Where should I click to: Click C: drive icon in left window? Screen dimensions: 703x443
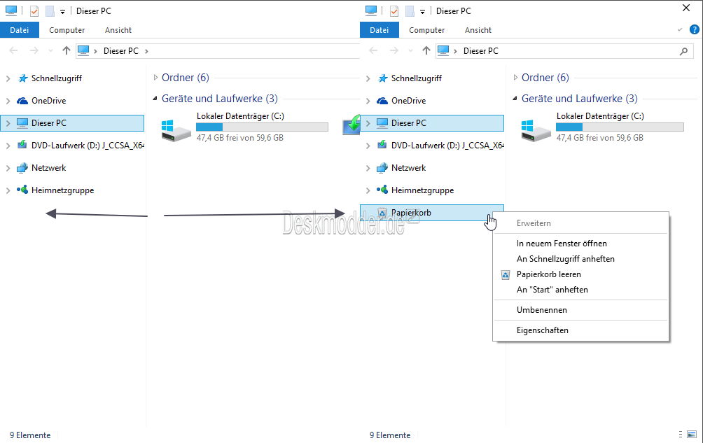pyautogui.click(x=176, y=130)
